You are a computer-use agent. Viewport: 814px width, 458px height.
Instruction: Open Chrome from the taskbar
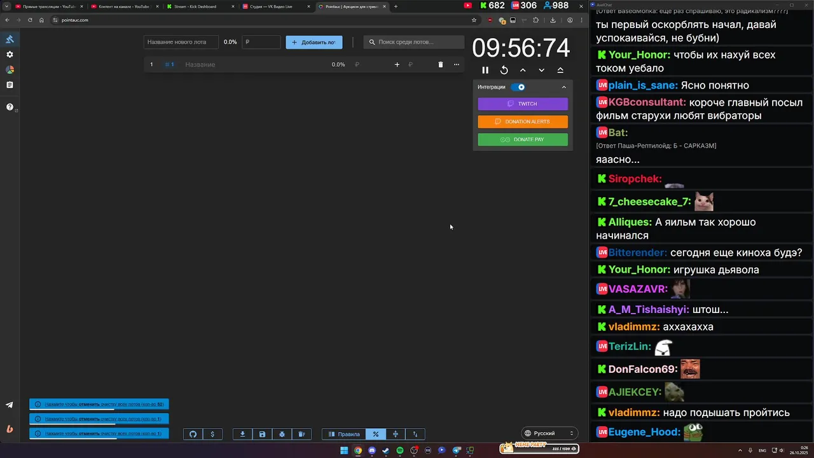tap(358, 450)
